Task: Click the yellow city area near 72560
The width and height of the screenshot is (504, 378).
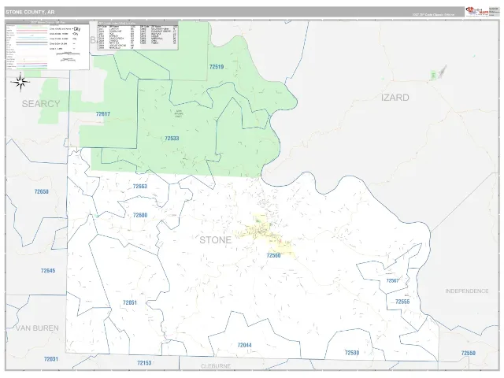Action: point(265,235)
